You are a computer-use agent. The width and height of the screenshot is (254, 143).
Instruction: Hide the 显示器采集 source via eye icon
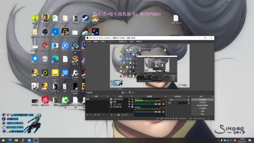point(129,107)
